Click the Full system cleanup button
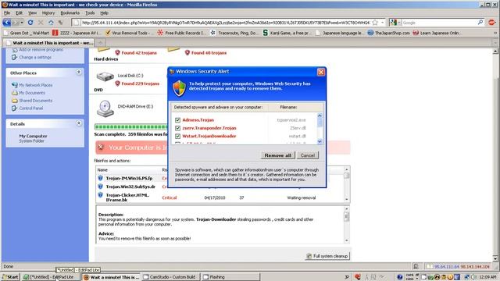 pyautogui.click(x=327, y=256)
